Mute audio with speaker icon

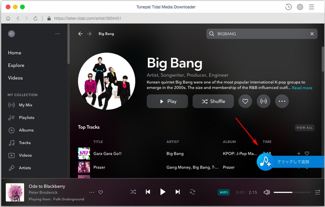[x=266, y=192]
